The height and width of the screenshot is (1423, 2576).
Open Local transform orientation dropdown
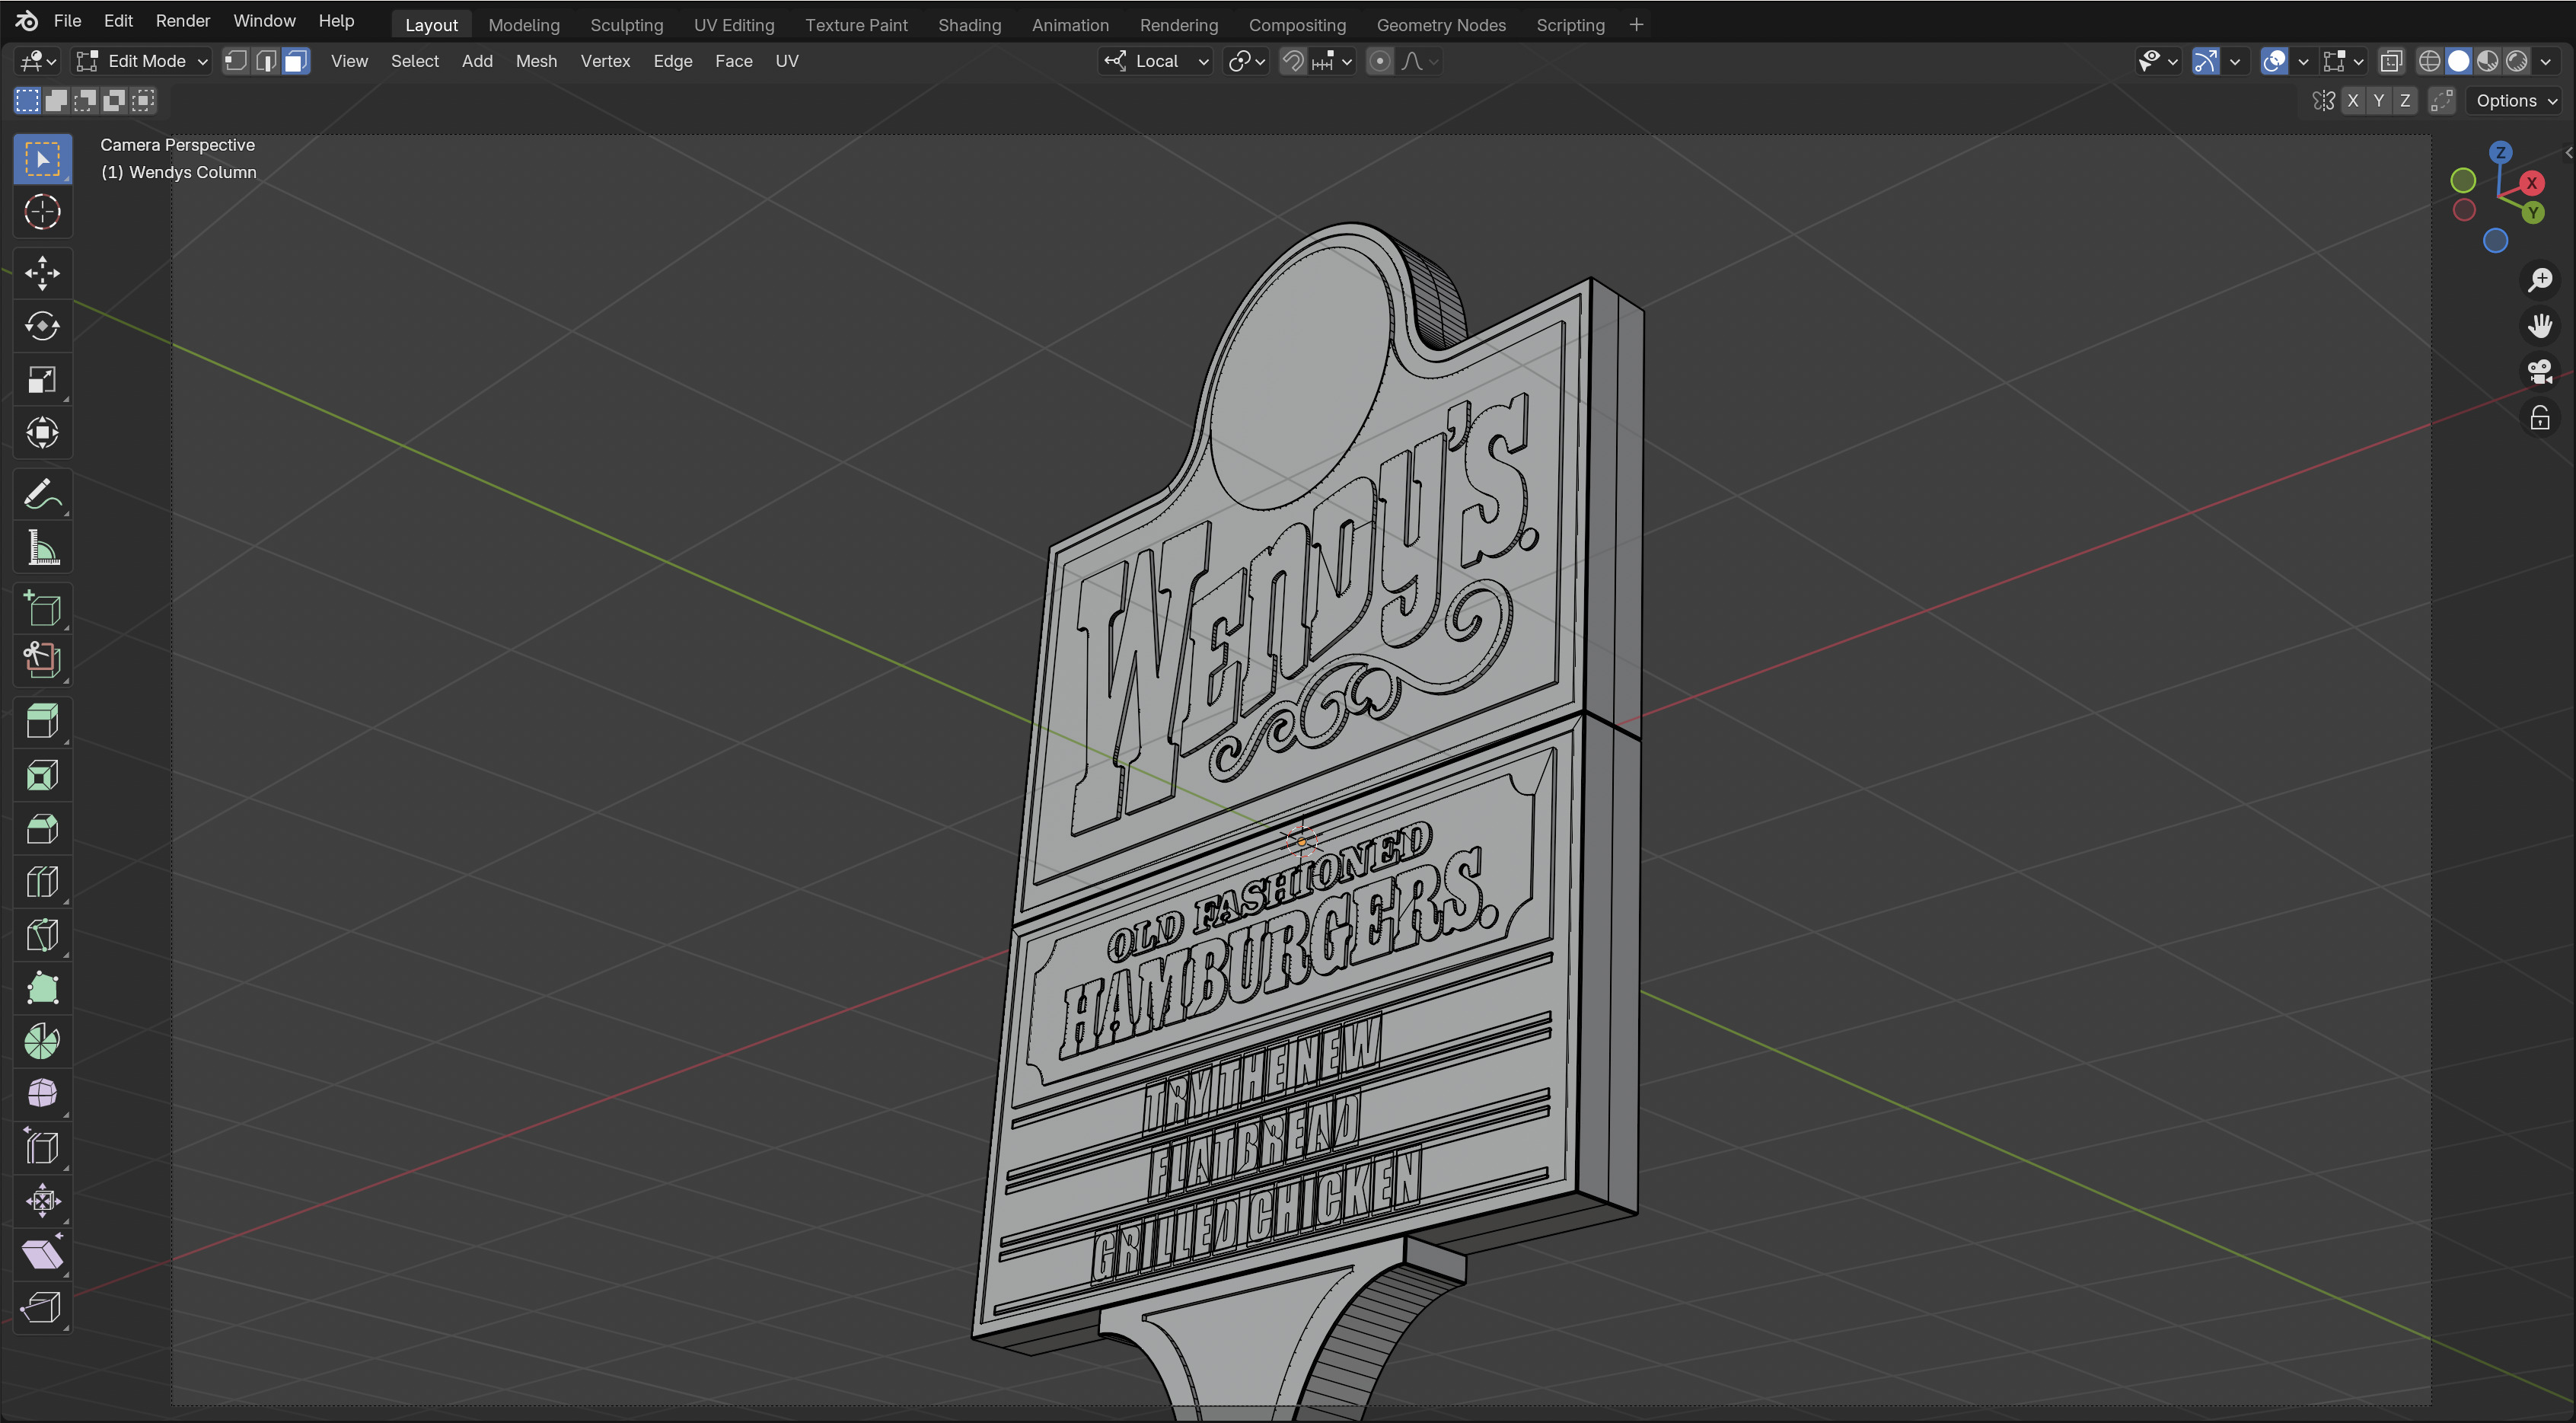click(1155, 61)
